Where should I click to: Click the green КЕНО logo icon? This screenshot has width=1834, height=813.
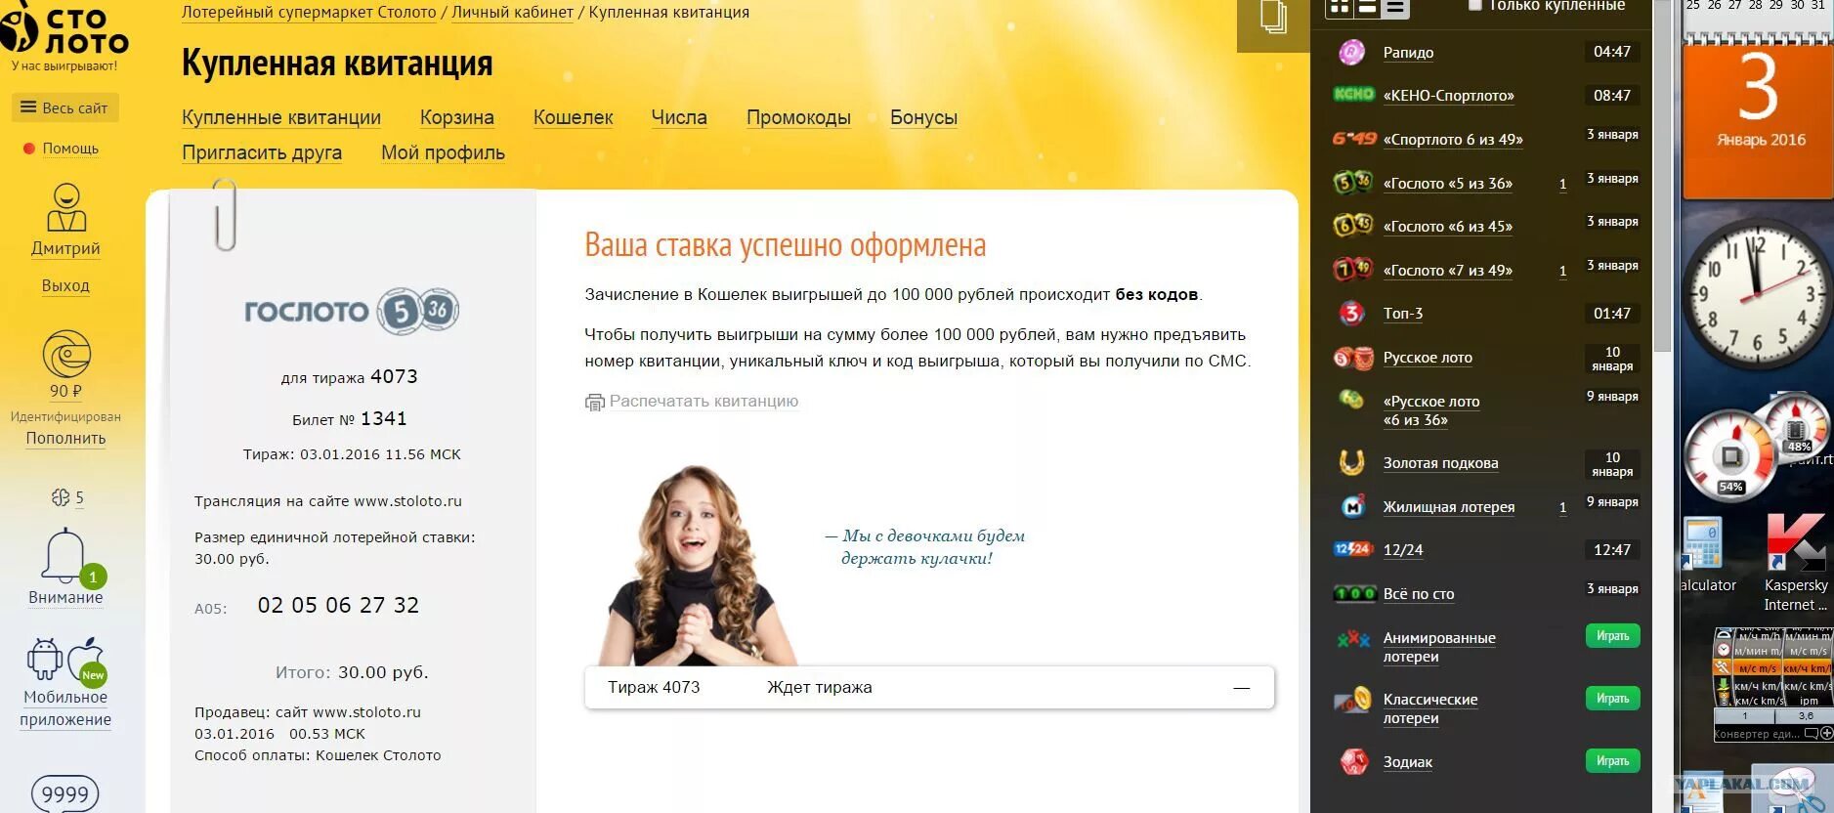[1353, 95]
